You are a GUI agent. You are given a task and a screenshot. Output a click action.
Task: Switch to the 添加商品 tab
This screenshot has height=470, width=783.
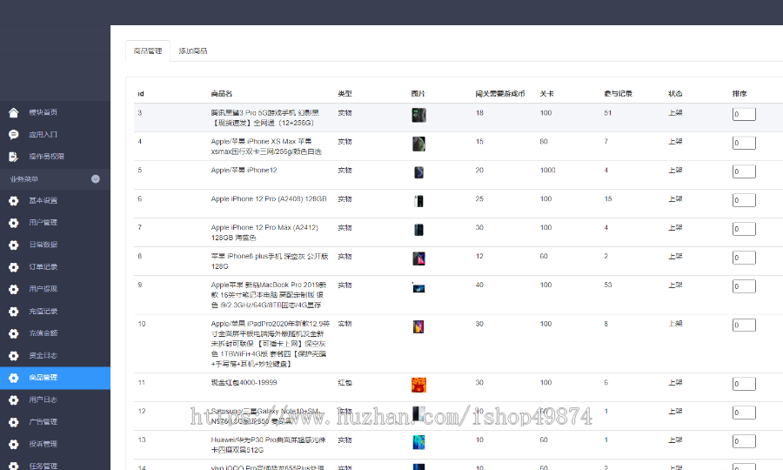193,51
